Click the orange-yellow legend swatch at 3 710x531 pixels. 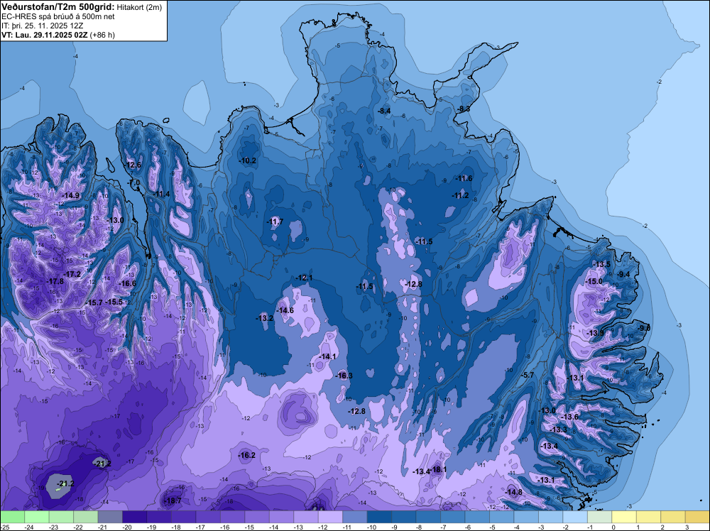[x=697, y=517]
